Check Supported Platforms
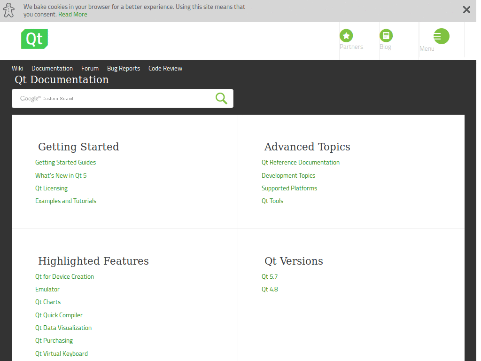The image size is (481, 361). tap(289, 188)
